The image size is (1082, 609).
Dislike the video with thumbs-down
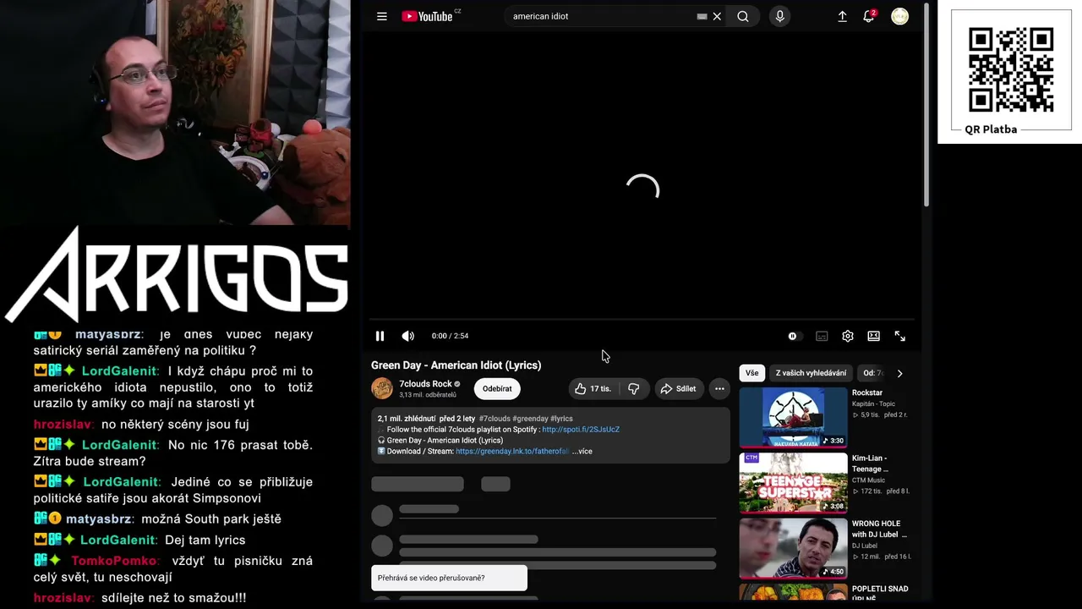(633, 389)
